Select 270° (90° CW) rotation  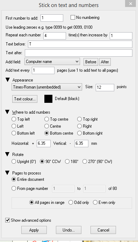click(85, 162)
